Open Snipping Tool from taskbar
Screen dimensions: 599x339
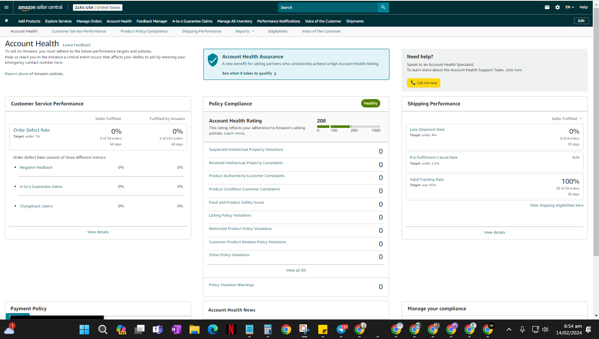304,330
